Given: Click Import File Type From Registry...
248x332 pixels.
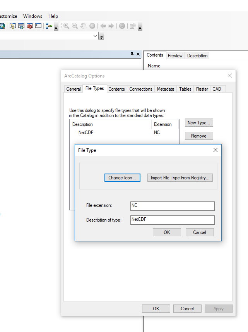Looking at the screenshot, I should pos(180,178).
